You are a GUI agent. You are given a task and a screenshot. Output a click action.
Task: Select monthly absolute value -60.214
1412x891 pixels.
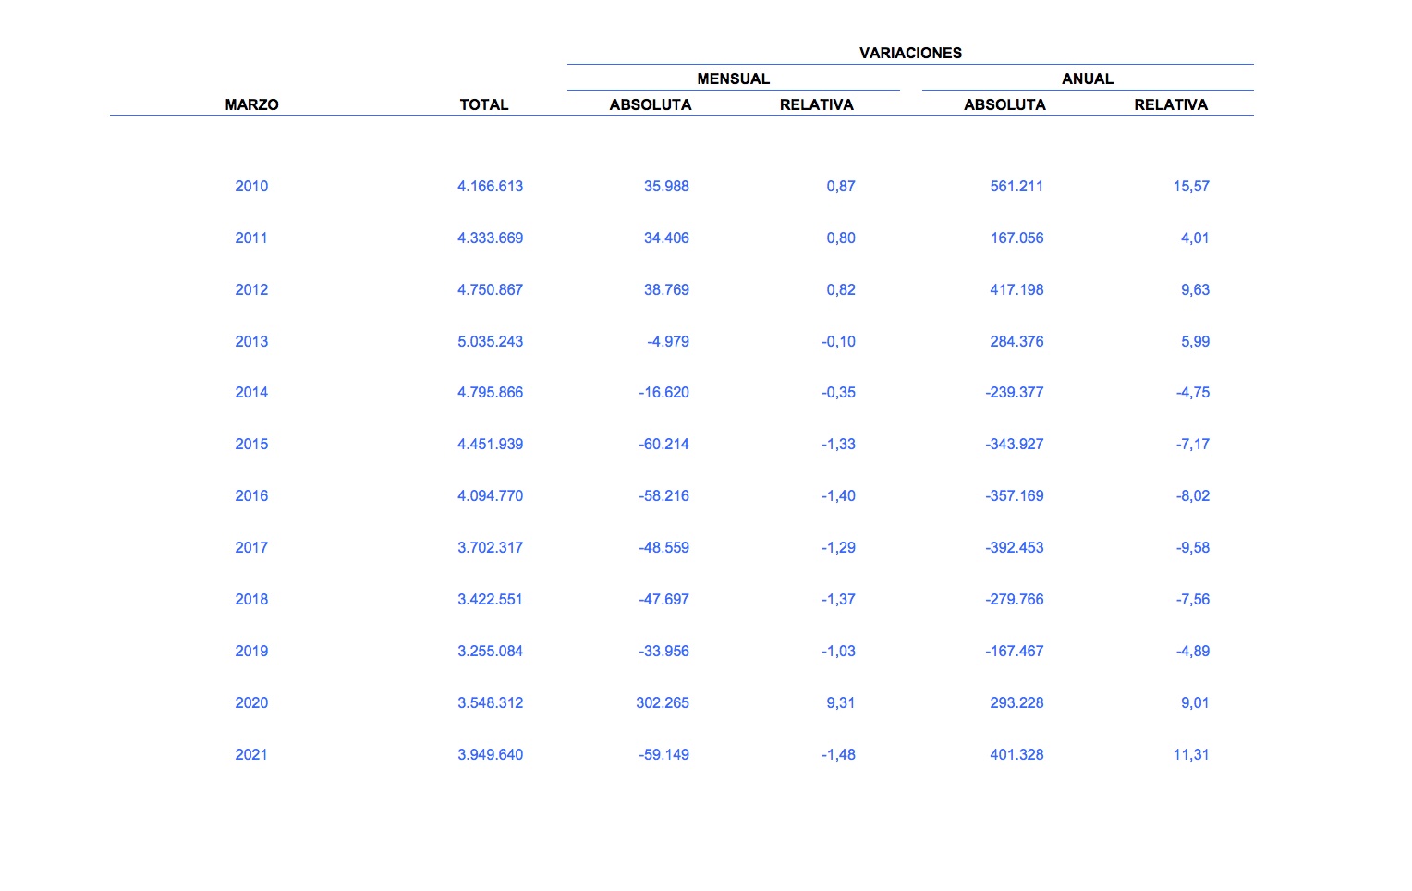[663, 444]
